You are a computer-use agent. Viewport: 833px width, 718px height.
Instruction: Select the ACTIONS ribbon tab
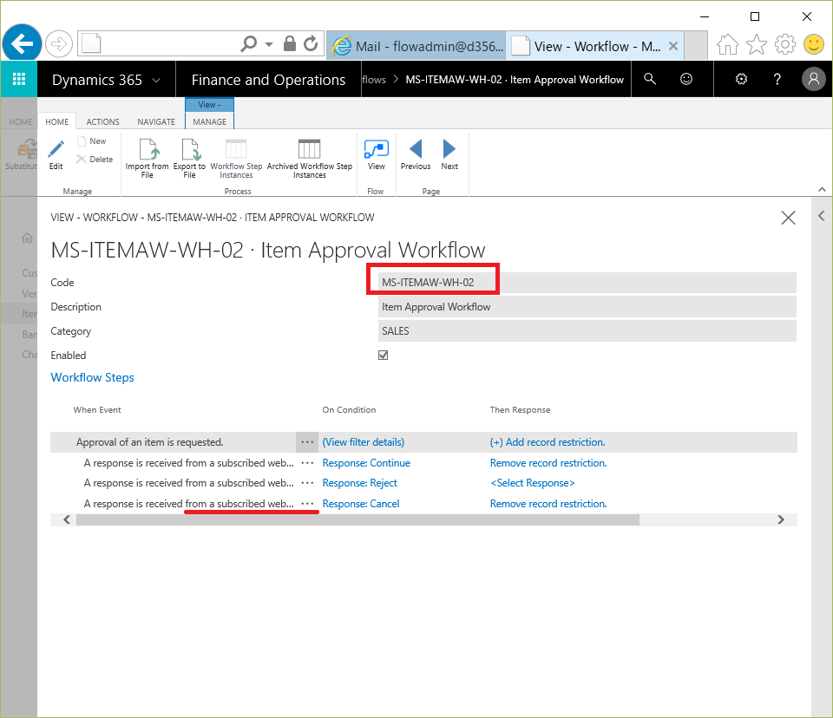102,121
